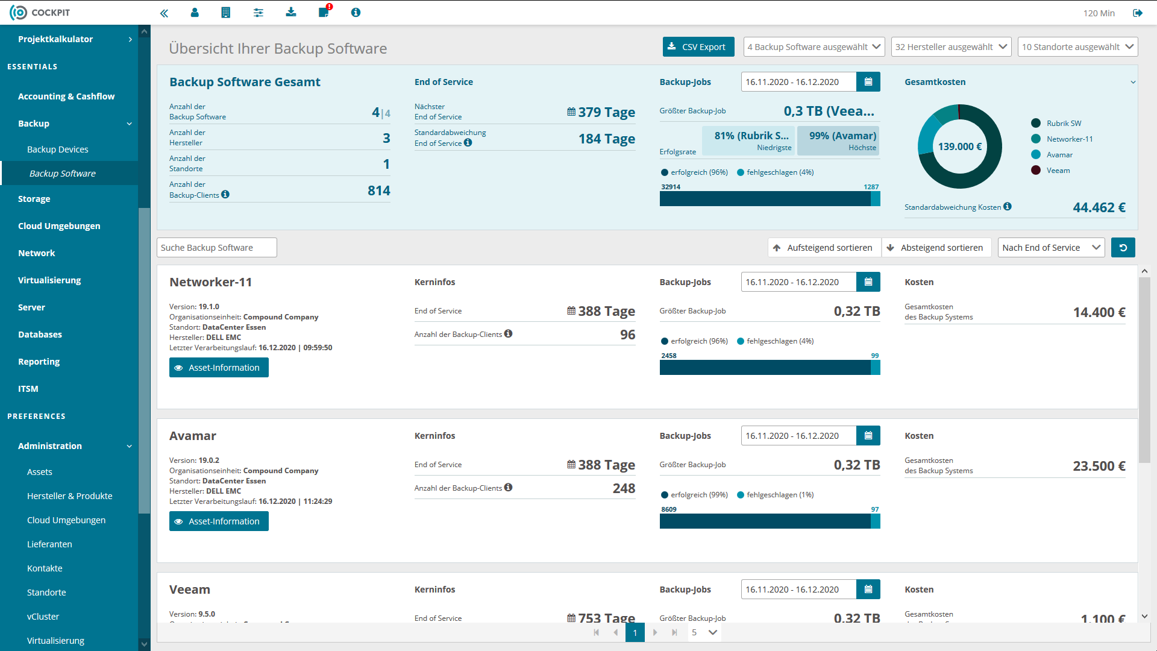Go to previous page in pagination
1157x651 pixels.
coord(615,632)
